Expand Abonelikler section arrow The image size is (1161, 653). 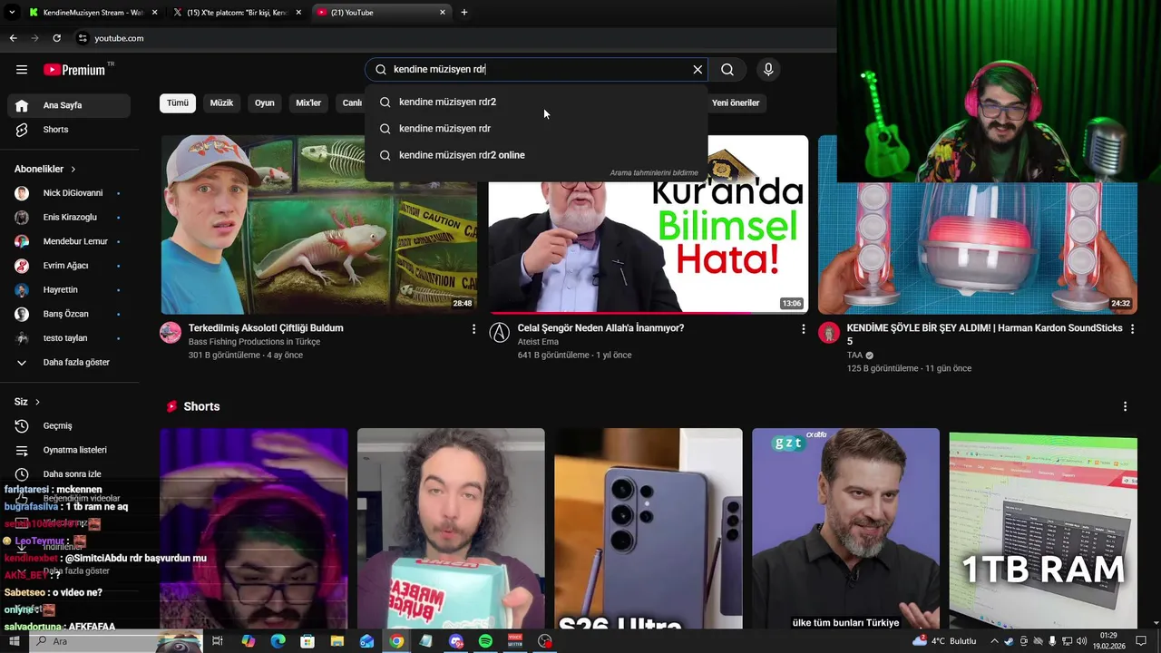pos(73,170)
